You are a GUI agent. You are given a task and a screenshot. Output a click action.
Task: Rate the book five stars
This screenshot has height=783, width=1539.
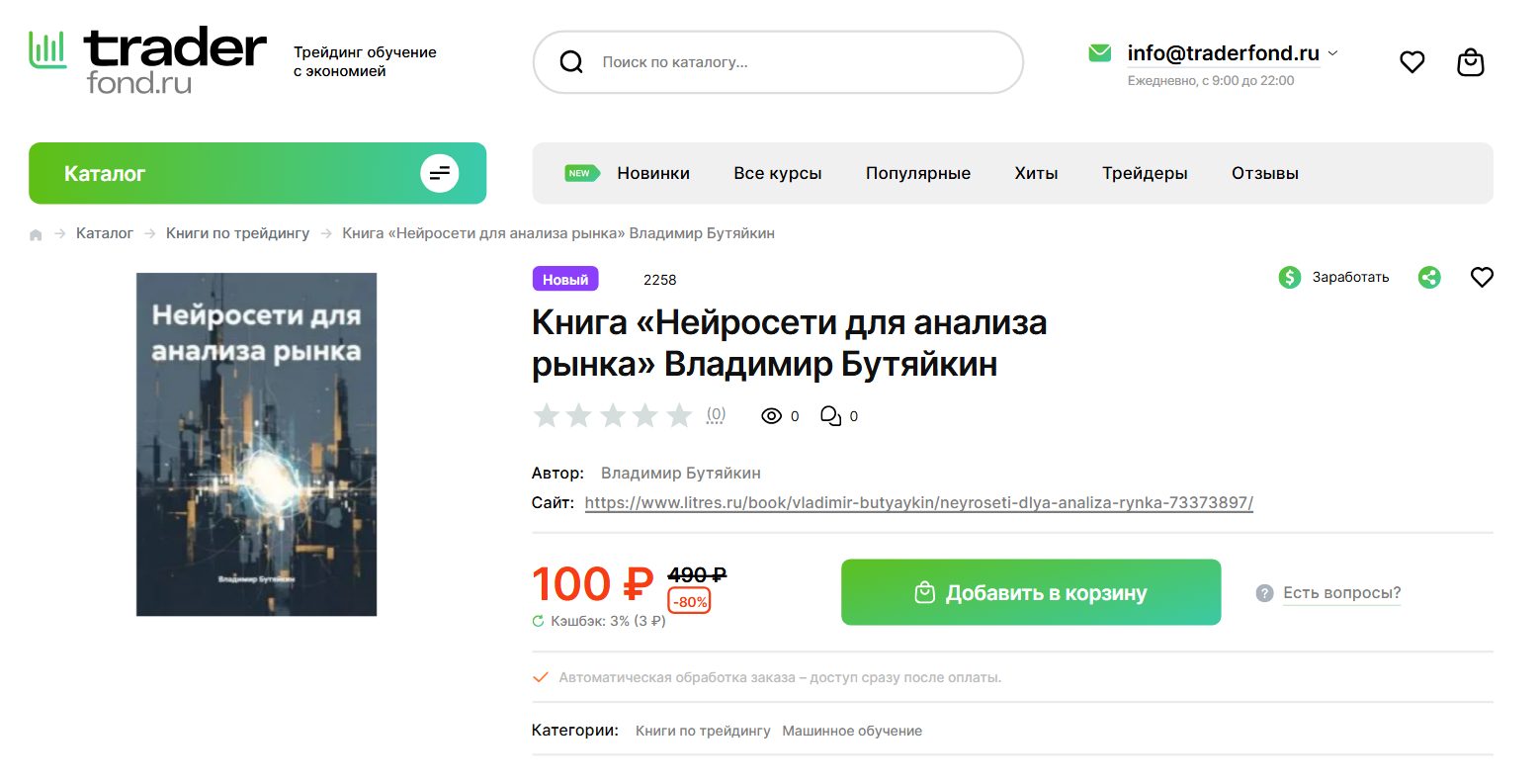(679, 416)
